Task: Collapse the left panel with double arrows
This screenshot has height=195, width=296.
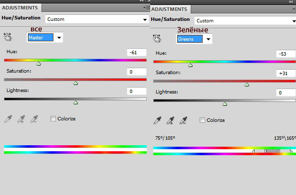Action: click(x=142, y=1)
